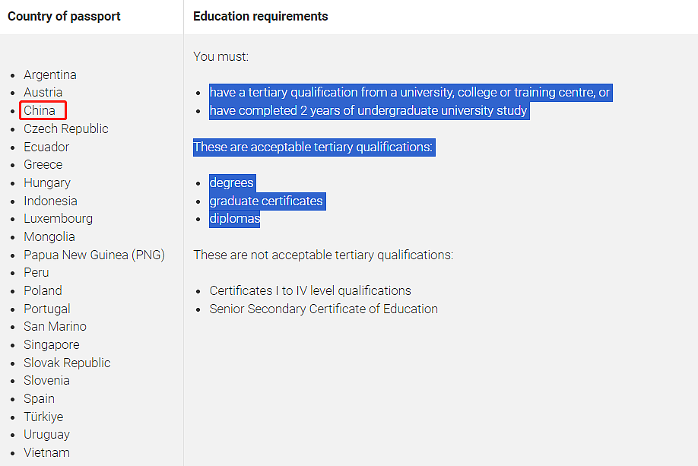Click Argentina in the country list

[50, 74]
